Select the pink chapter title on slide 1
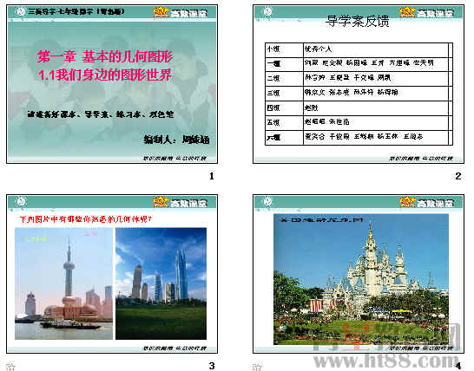Viewport: 474px width, 371px height. 105,66
